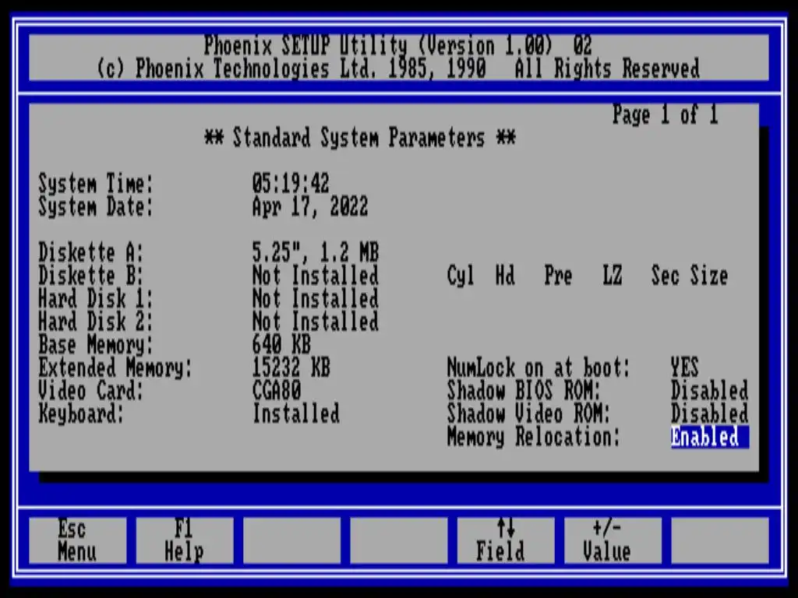798x598 pixels.
Task: Click the system date Apr 17, 2022
Action: tap(310, 207)
